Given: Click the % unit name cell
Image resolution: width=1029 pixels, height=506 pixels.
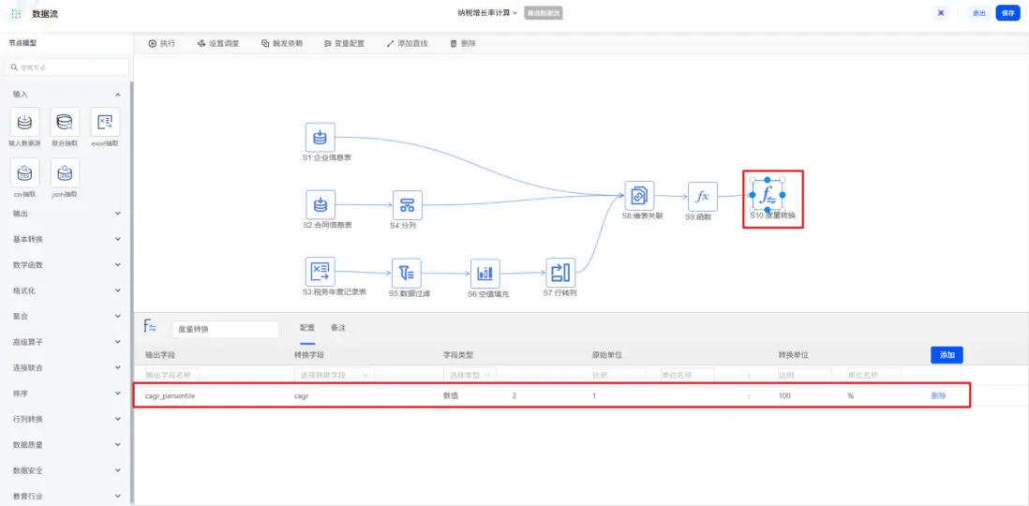Looking at the screenshot, I should (x=851, y=395).
